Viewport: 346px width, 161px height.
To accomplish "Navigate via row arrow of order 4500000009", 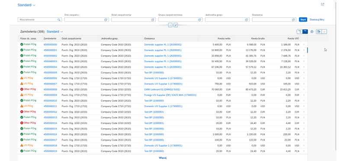I will (304, 95).
